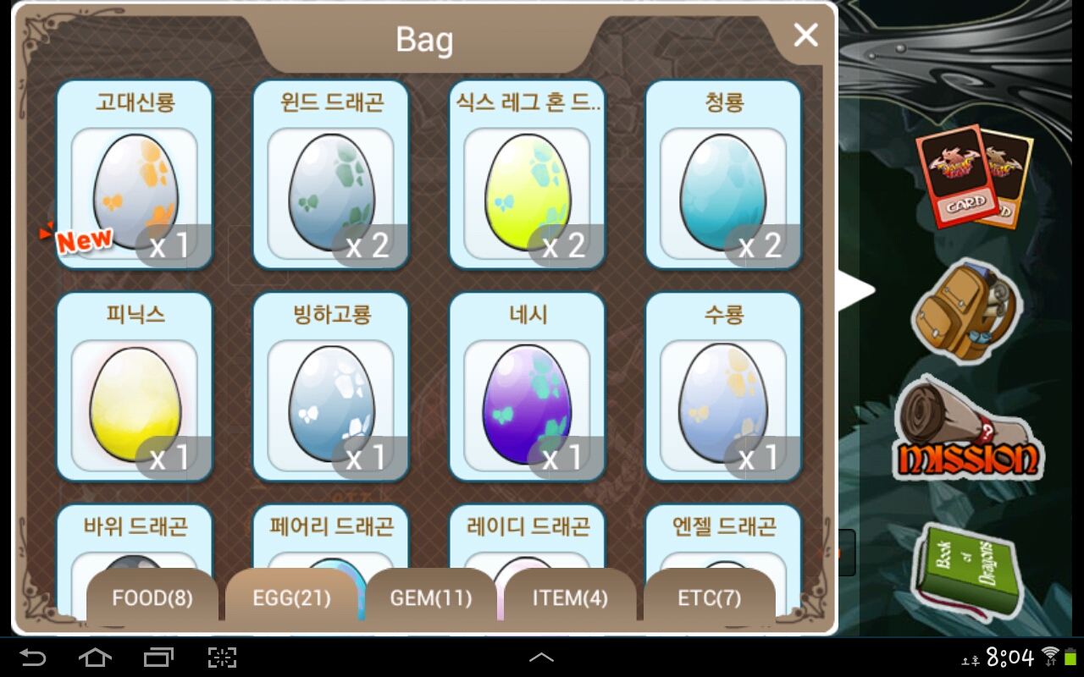This screenshot has height=677, width=1084.
Task: Open the dragon Card collection icon
Action: 974,176
